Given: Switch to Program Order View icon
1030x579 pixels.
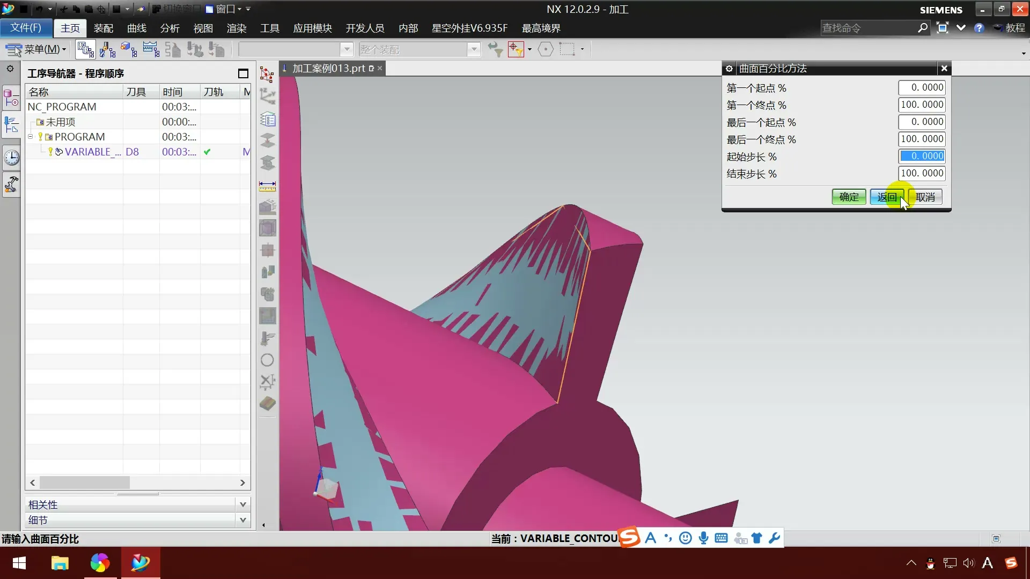Looking at the screenshot, I should click(x=86, y=50).
